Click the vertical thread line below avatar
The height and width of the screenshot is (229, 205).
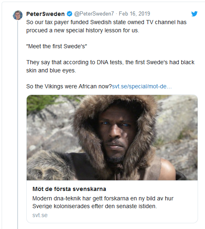tap(18, 124)
